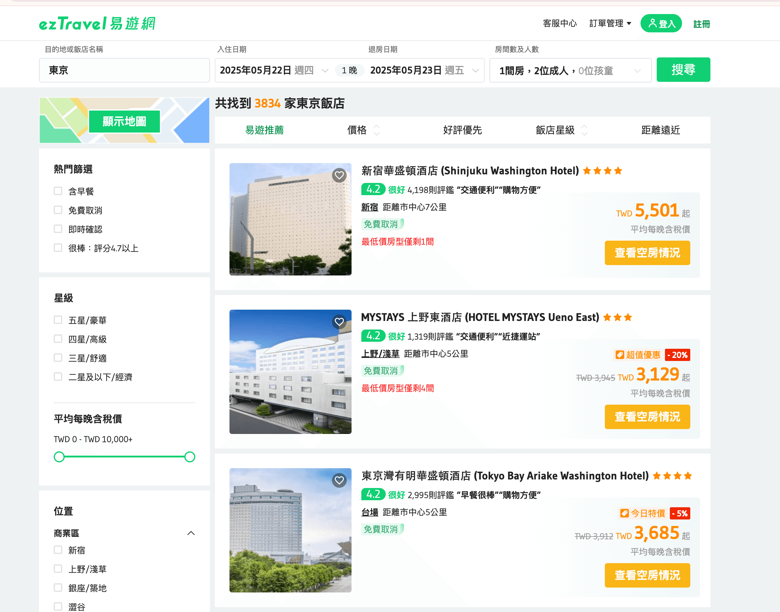Click right handle of price slider

pos(190,457)
